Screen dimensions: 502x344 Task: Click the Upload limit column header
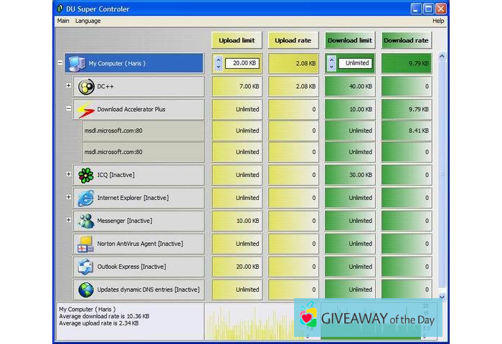tap(237, 40)
